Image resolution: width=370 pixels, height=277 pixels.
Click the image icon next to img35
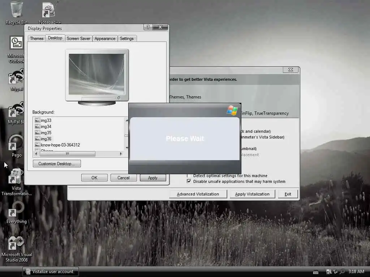(x=37, y=133)
